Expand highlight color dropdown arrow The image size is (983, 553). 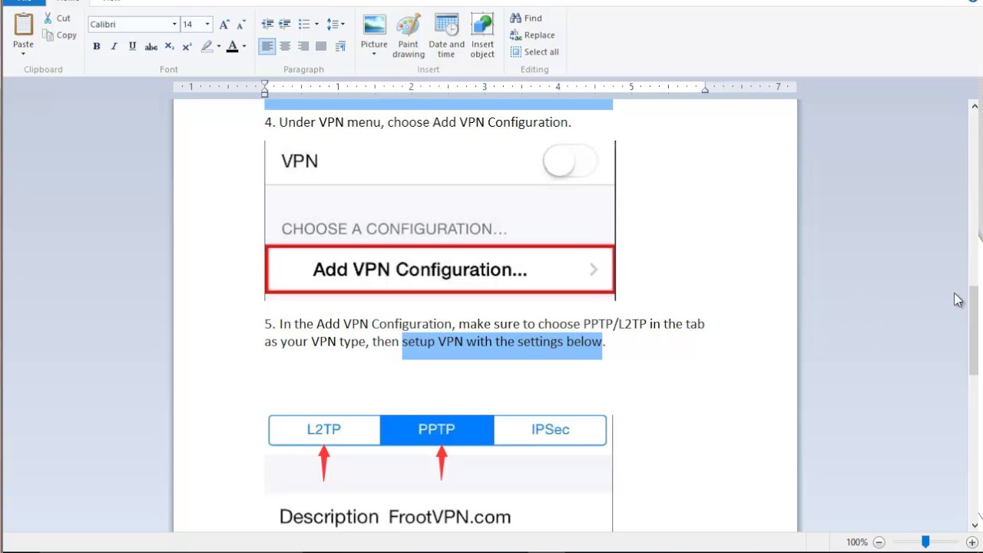(219, 47)
